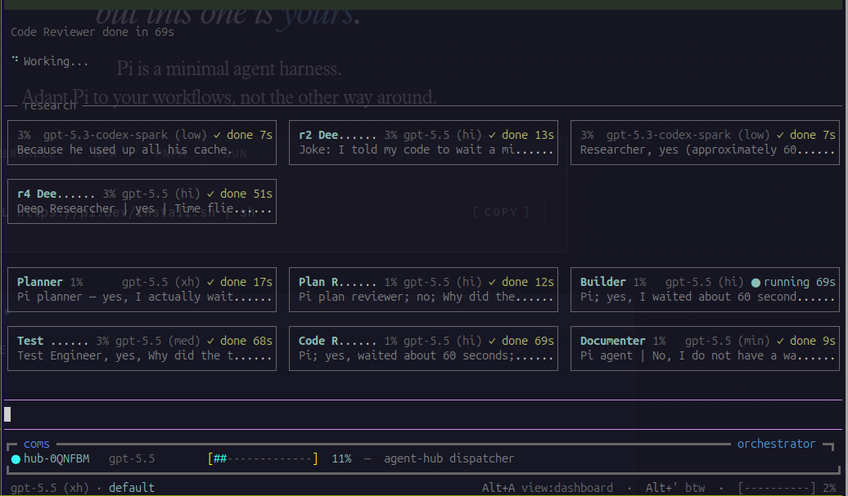This screenshot has width=848, height=496.
Task: Select the hub-0QNFBM name
Action: click(x=56, y=458)
